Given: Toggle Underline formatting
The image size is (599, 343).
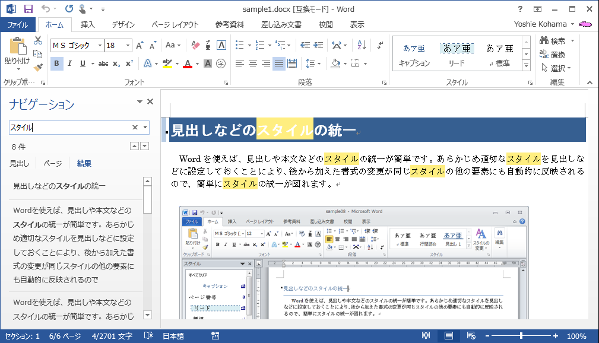Looking at the screenshot, I should click(x=83, y=63).
